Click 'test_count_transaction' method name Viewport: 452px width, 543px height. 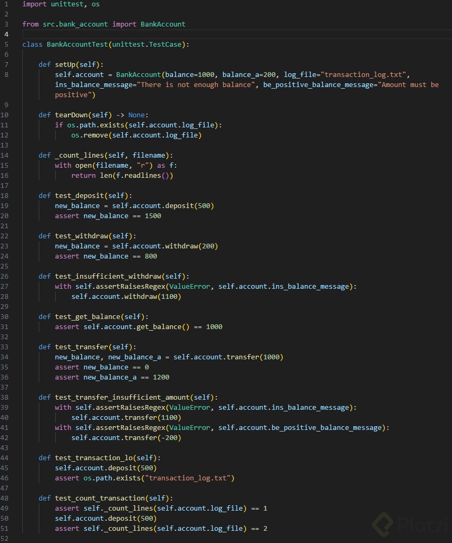tap(100, 498)
